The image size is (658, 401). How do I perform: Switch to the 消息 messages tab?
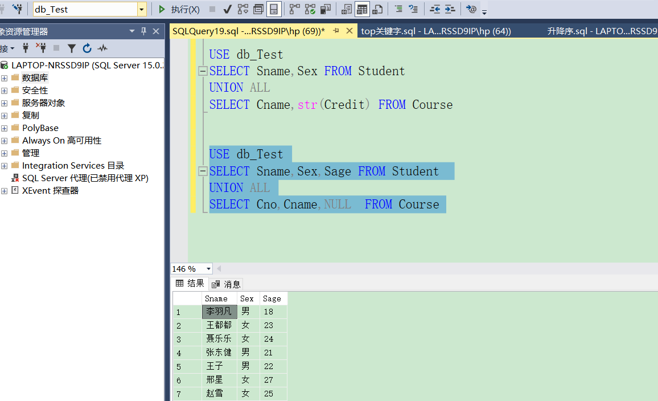[x=226, y=284]
